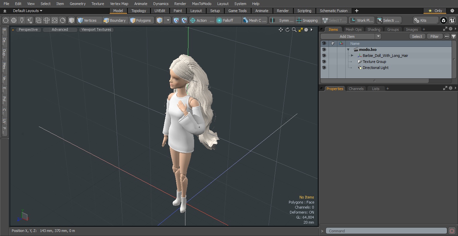Add a new layout tab with plus
The height and width of the screenshot is (236, 458).
click(356, 11)
